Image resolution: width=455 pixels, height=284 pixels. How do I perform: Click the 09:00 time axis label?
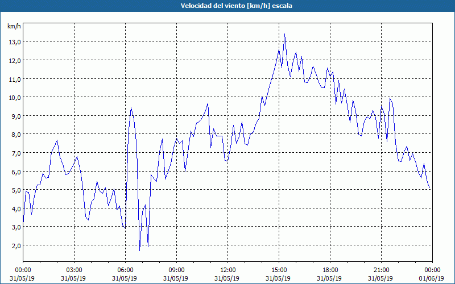click(x=177, y=270)
